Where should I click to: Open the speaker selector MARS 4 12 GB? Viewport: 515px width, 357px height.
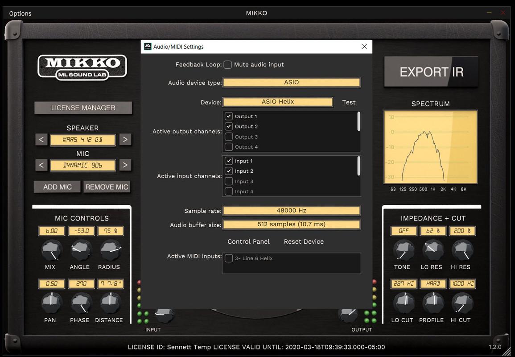pos(83,140)
